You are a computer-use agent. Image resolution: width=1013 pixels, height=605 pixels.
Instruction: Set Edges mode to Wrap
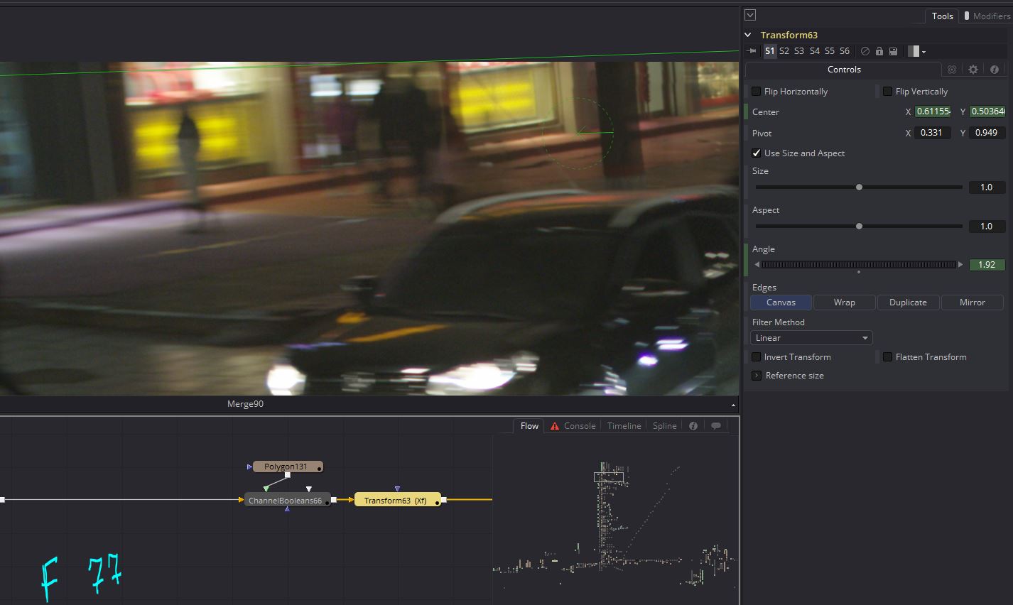pyautogui.click(x=845, y=302)
